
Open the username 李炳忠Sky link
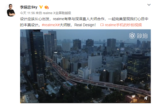(28, 7)
